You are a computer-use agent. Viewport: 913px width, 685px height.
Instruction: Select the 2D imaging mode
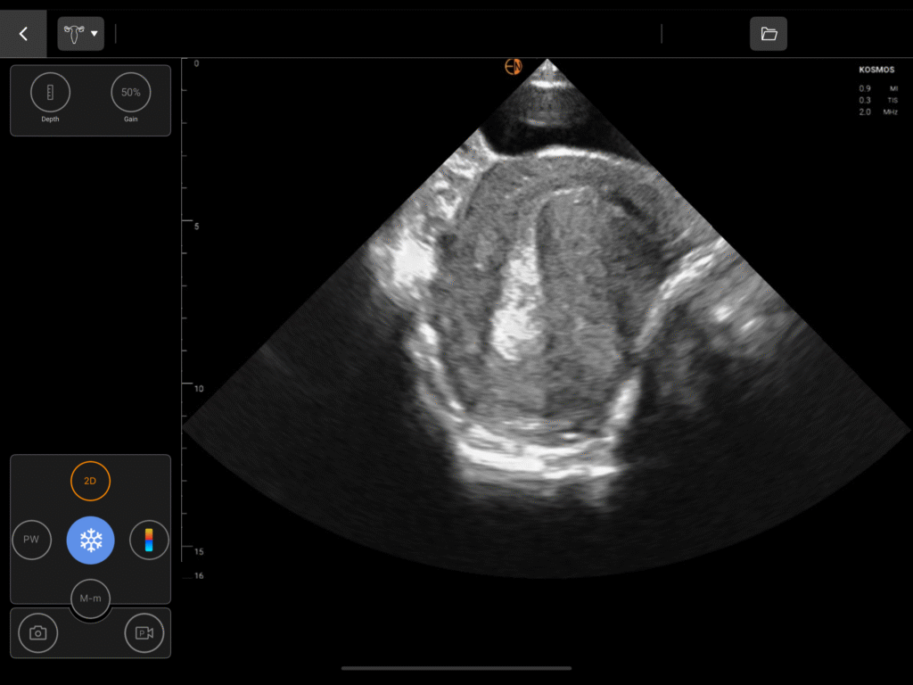coord(90,481)
